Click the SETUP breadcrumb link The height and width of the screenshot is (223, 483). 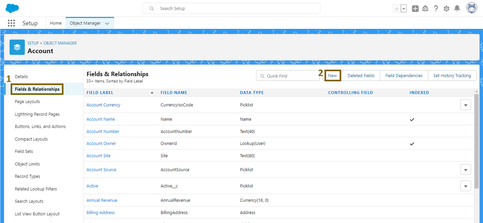point(33,43)
